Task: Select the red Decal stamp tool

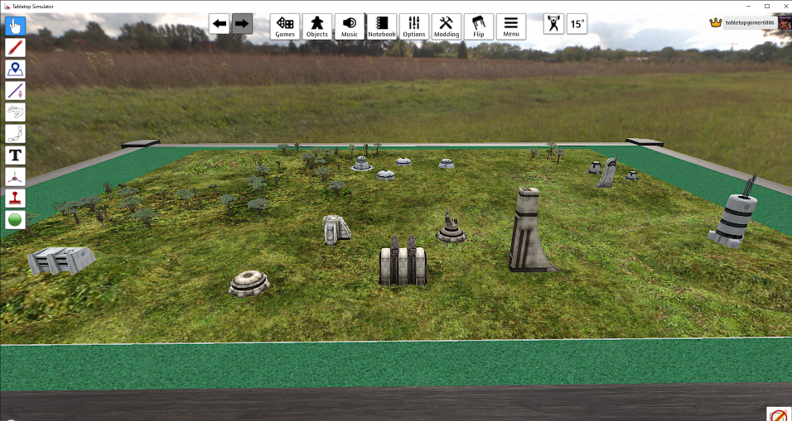Action: (x=15, y=199)
